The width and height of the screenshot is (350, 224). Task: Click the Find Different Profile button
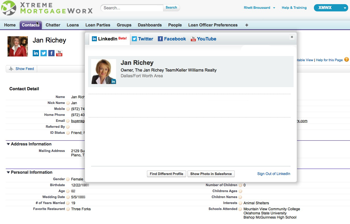click(x=166, y=174)
